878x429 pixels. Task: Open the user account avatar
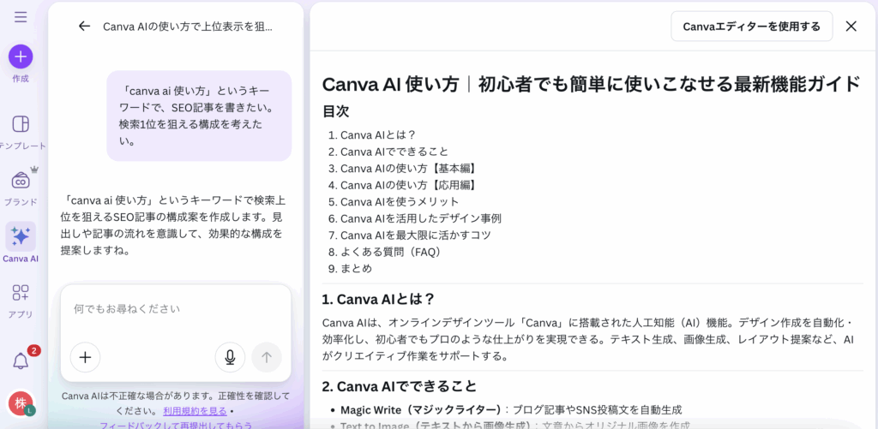(x=21, y=402)
